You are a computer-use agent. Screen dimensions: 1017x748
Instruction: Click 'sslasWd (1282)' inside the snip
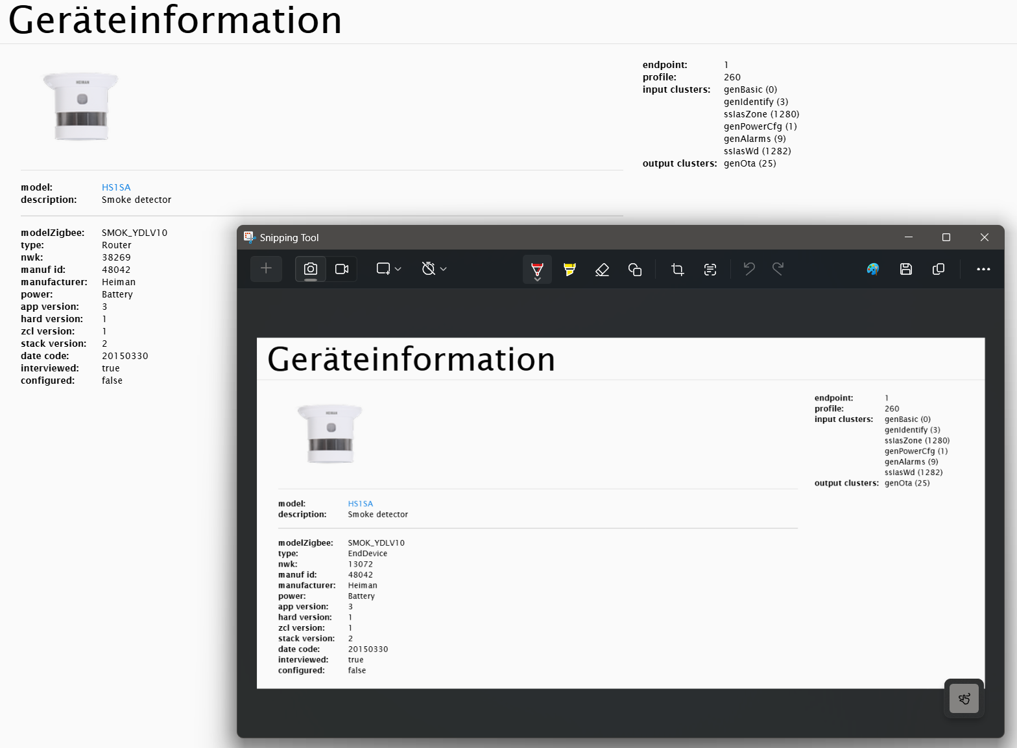point(914,472)
